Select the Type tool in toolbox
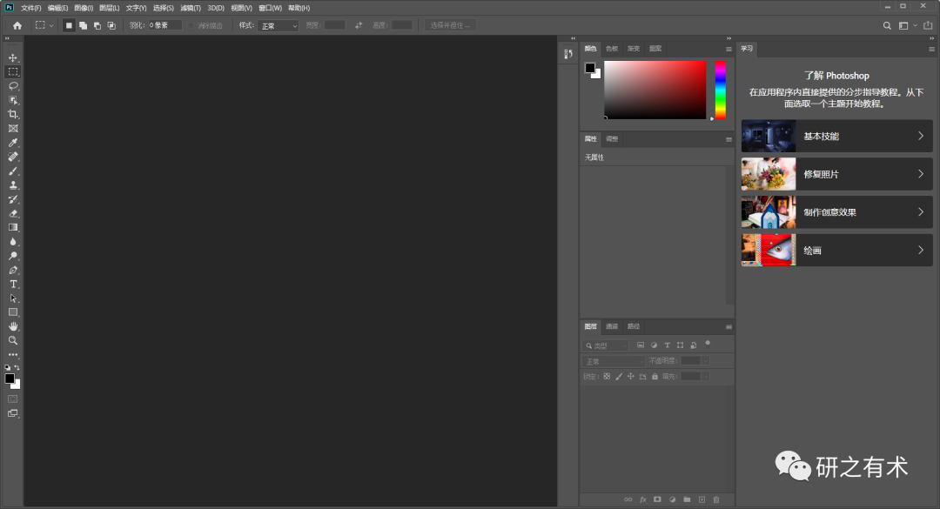 click(12, 285)
